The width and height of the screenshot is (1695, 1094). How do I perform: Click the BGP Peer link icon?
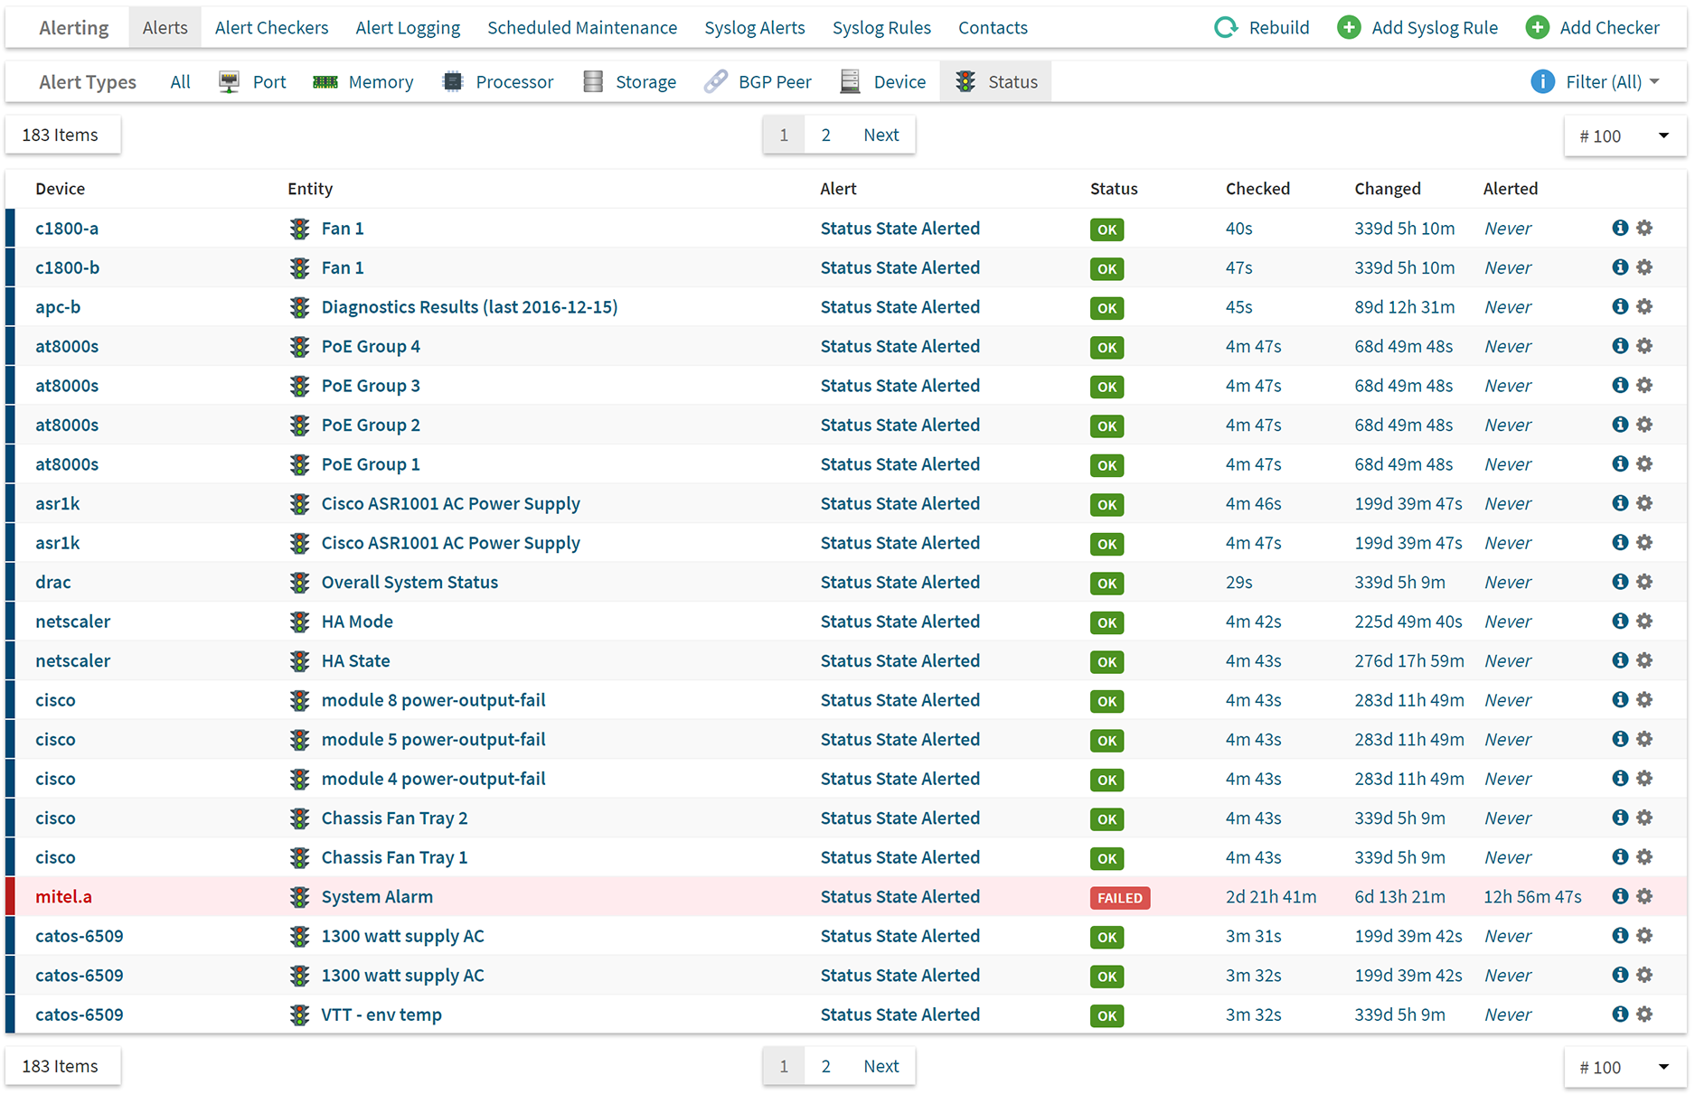point(716,82)
